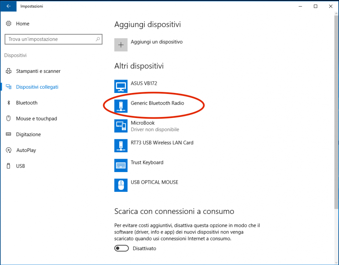Click the Dispositivi collegati icon
This screenshot has width=339, height=265.
pyautogui.click(x=8, y=87)
